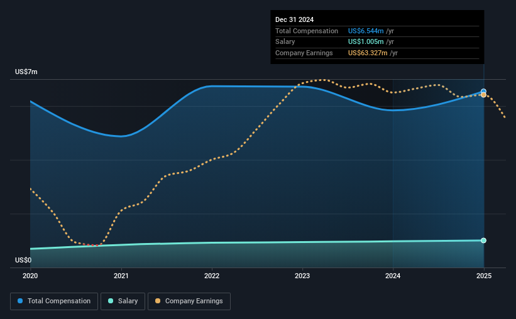Click the orange Company Earnings data point

483,95
